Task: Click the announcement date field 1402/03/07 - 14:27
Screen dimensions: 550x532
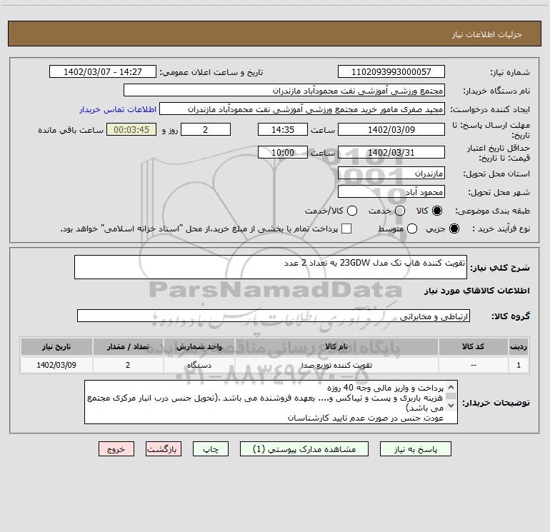Action: click(103, 72)
